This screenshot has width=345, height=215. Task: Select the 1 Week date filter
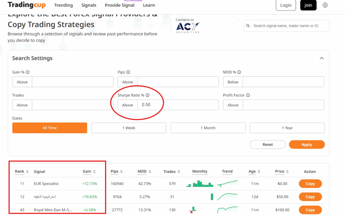(x=129, y=128)
